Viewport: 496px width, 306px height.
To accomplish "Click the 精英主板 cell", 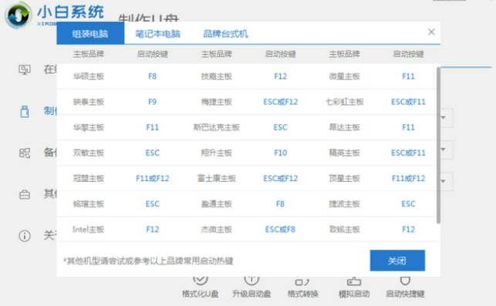I will pos(345,153).
